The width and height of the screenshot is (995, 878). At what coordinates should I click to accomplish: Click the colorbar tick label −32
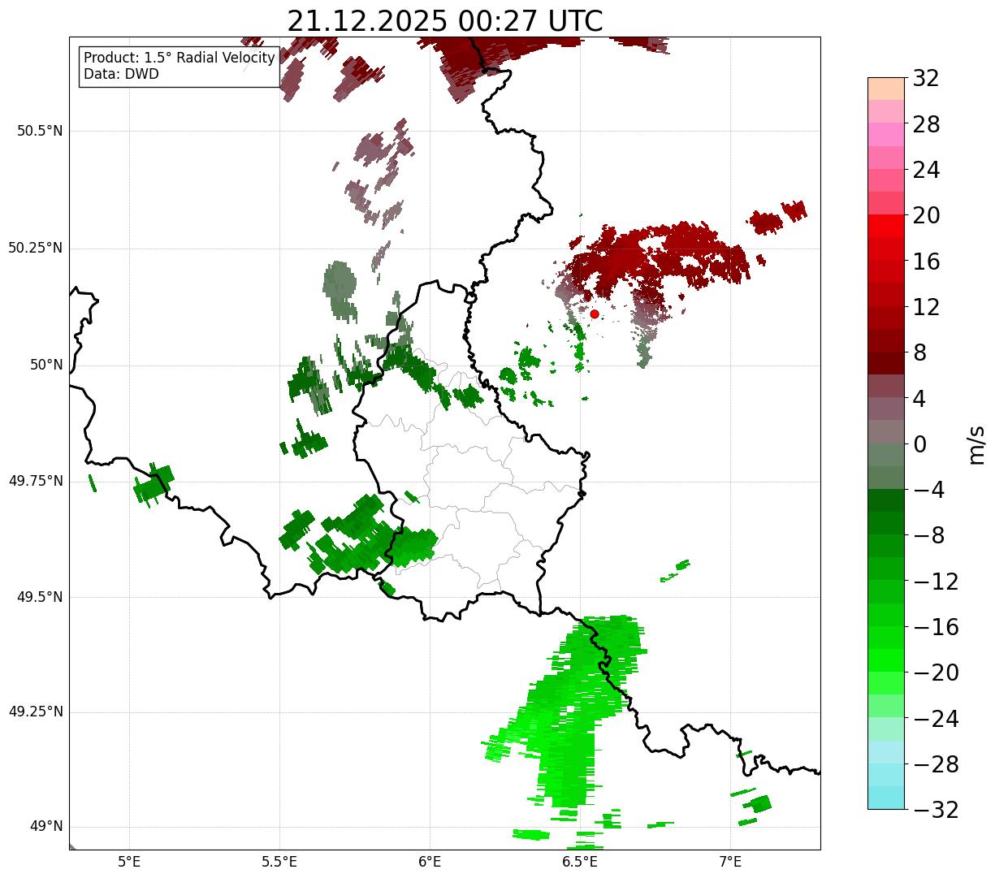click(936, 810)
